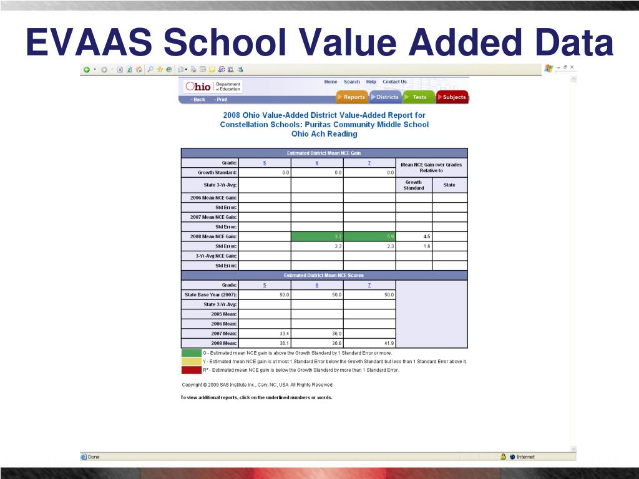Click the green browser Back arrow icon
The width and height of the screenshot is (639, 479).
86,70
